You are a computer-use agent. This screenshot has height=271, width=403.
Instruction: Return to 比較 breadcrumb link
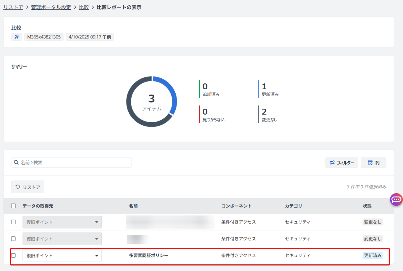[84, 7]
